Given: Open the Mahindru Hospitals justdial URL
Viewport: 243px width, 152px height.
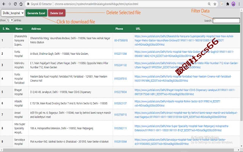Looking at the screenshot, I should point(186,65).
